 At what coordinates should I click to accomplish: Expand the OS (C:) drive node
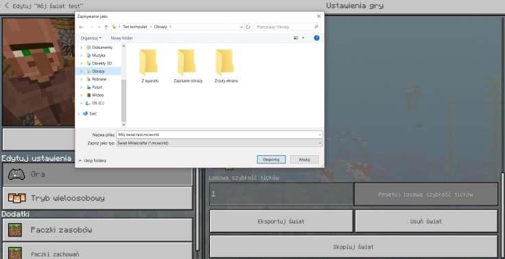(x=81, y=103)
